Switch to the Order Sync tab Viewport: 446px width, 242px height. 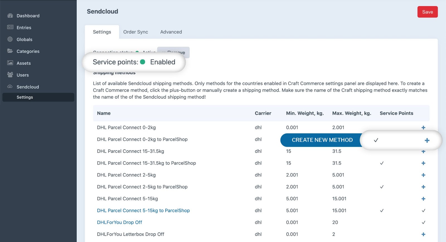click(x=136, y=32)
